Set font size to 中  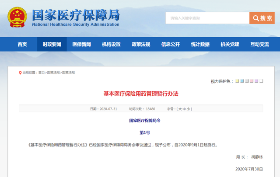[x=184, y=109]
